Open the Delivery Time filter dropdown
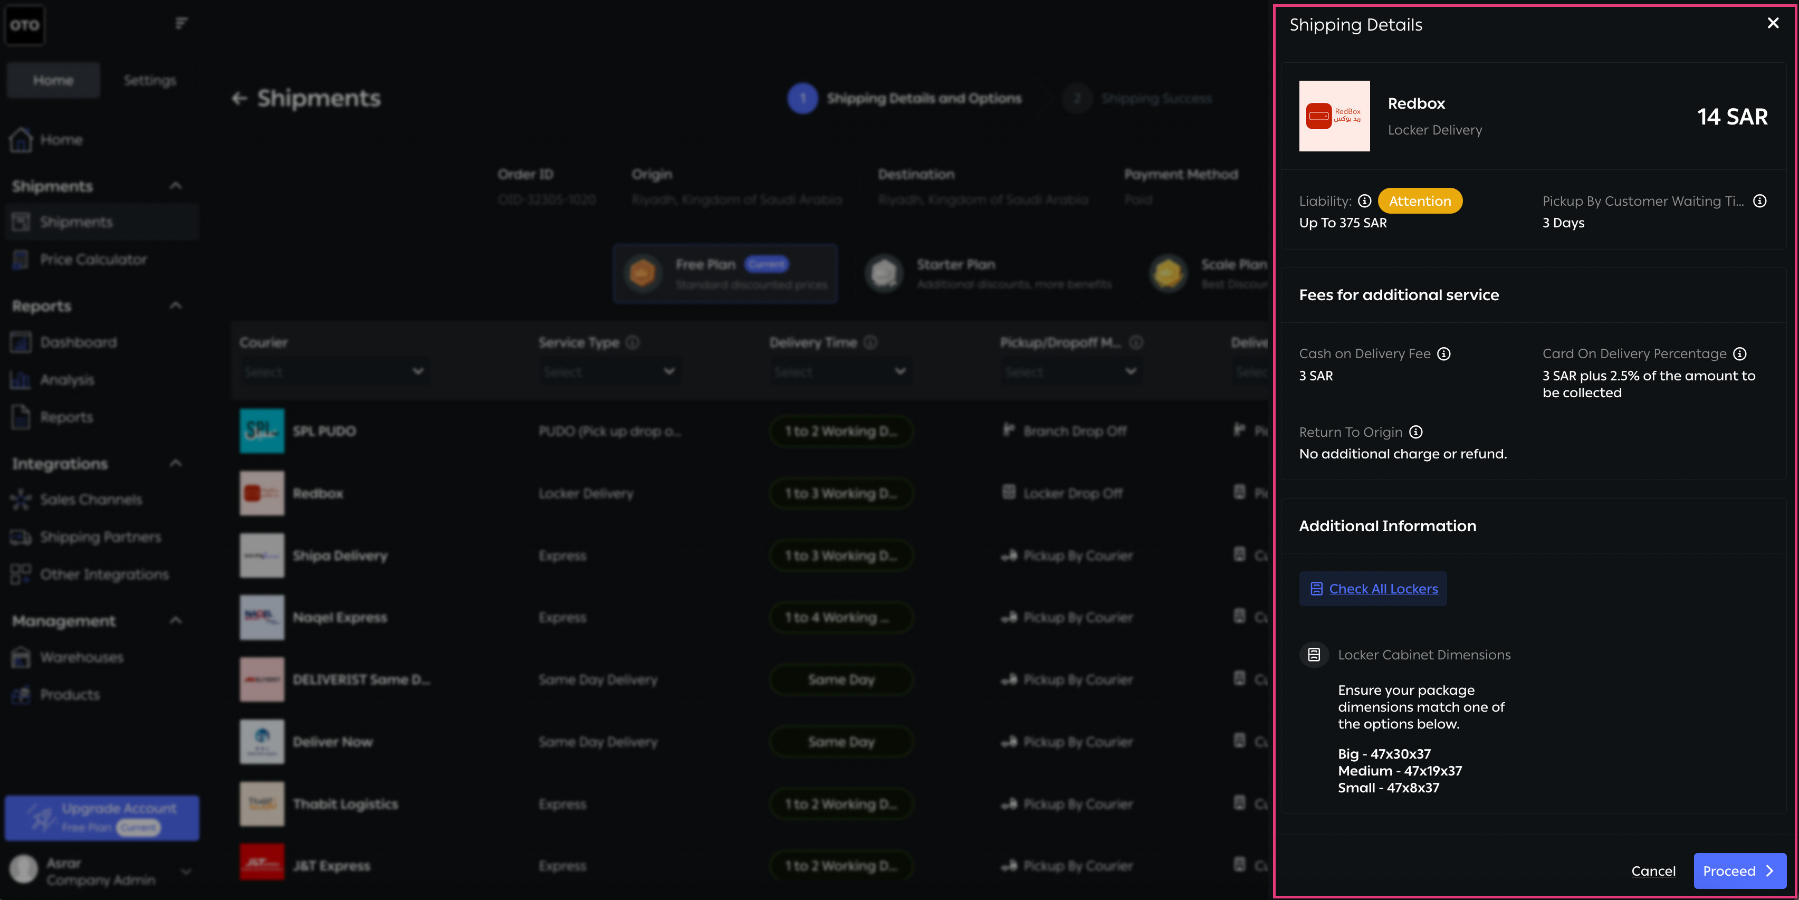Viewport: 1799px width, 900px height. tap(841, 371)
